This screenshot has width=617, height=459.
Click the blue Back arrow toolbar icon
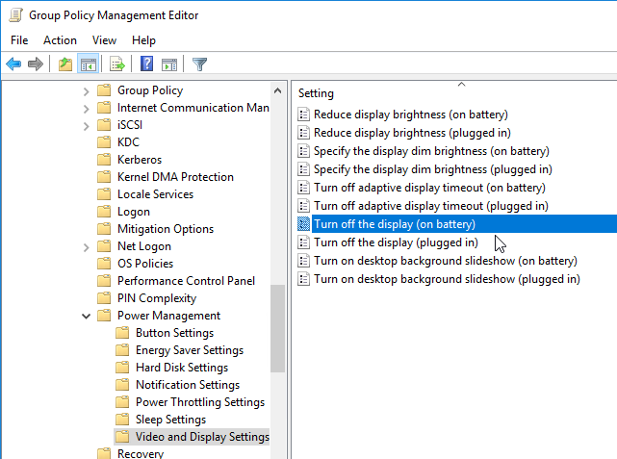tap(13, 64)
